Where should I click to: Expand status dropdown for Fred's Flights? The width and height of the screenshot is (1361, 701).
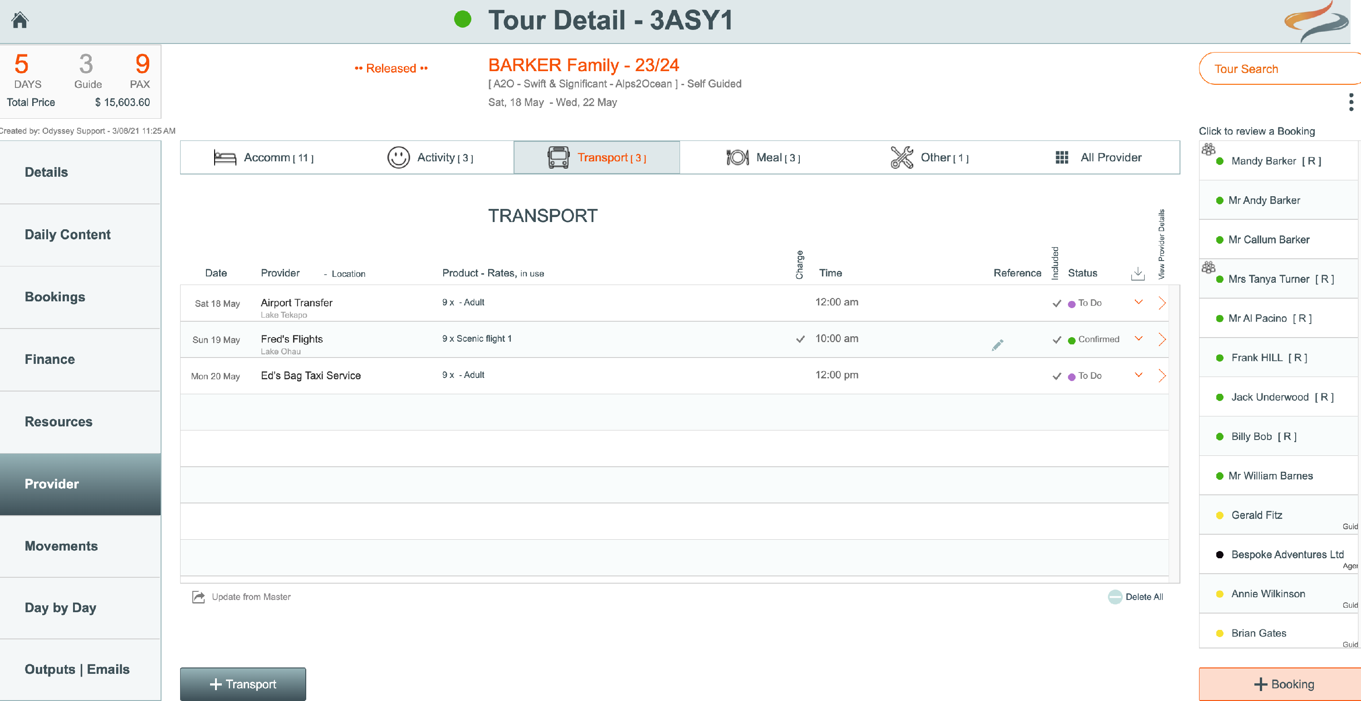1139,338
